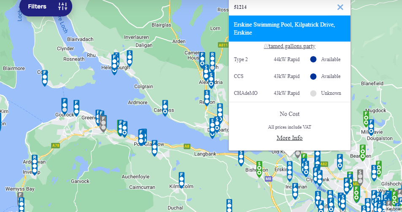
Task: Close the charger info popup
Action: [340, 7]
